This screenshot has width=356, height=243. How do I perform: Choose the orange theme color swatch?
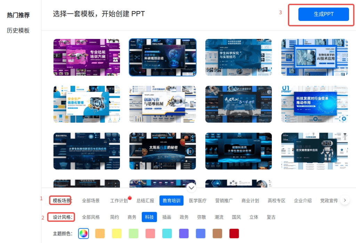coord(100,233)
